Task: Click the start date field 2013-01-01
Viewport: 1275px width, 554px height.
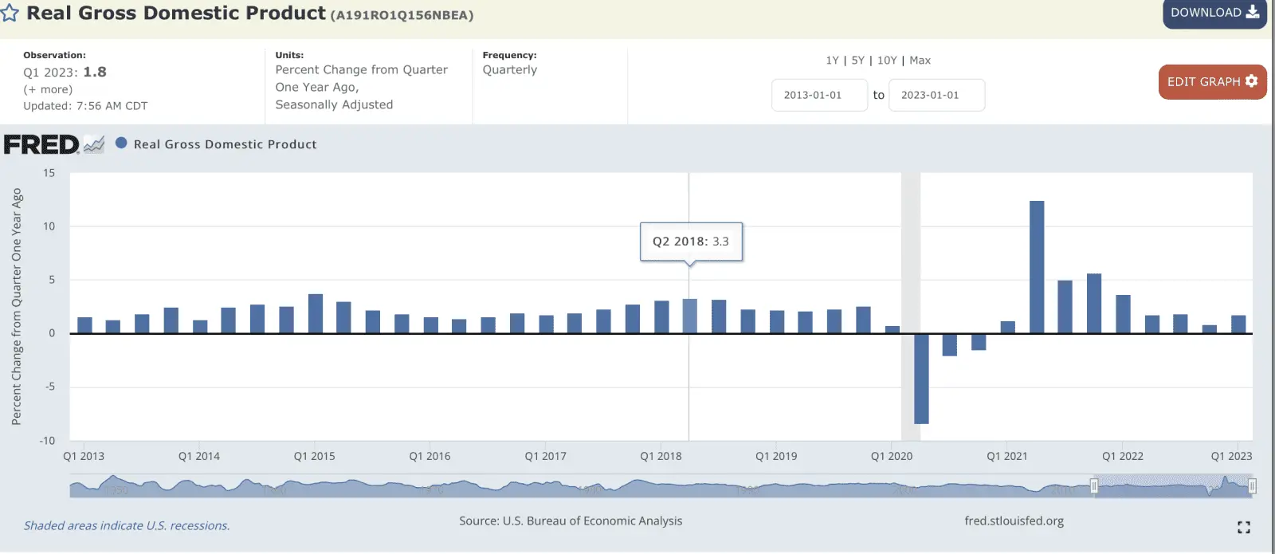Action: click(818, 95)
